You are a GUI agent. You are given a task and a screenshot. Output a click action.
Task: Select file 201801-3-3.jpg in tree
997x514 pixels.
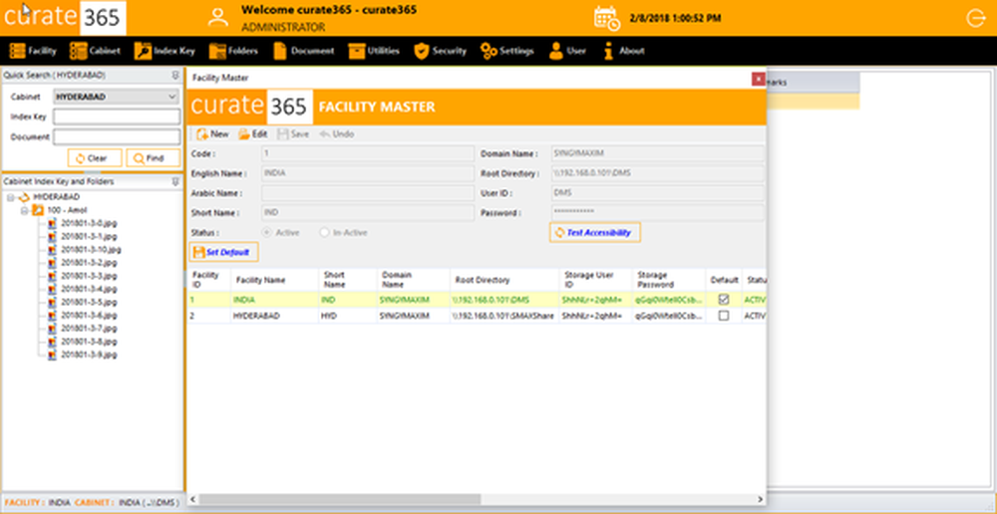point(89,276)
